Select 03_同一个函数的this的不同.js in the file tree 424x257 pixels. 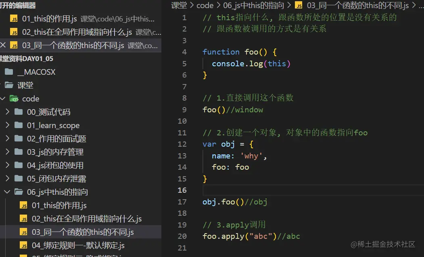(83, 232)
